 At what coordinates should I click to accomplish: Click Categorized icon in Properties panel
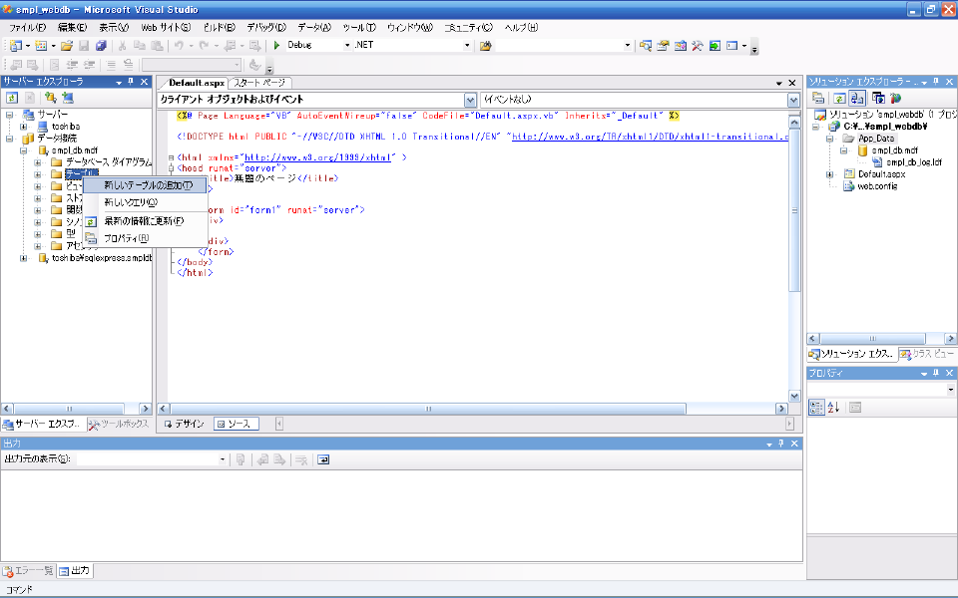point(817,408)
